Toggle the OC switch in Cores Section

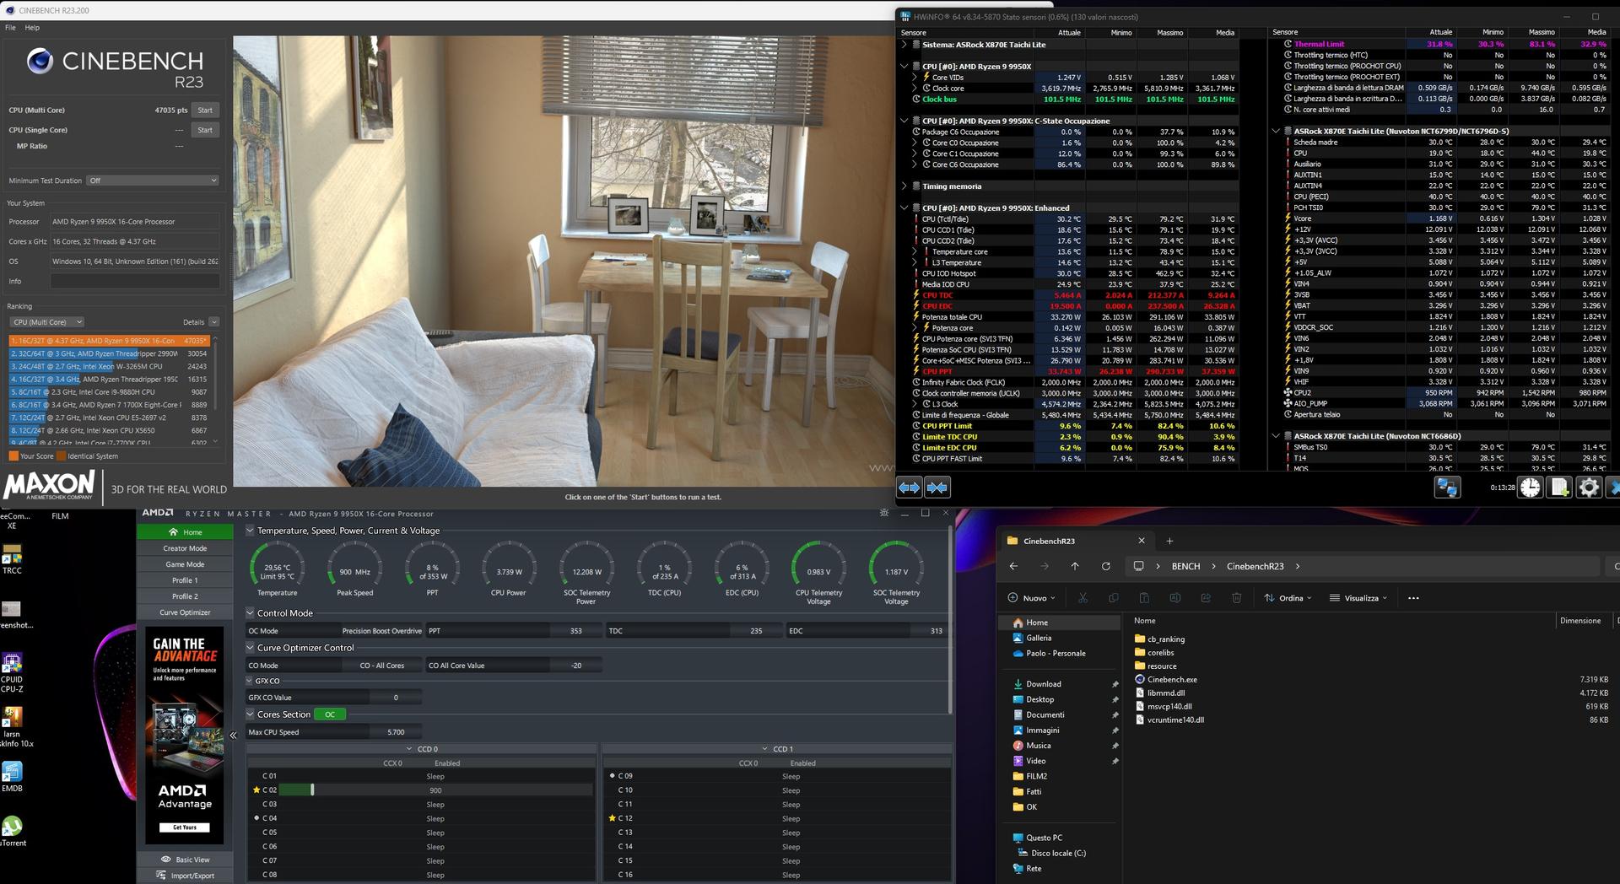click(330, 714)
